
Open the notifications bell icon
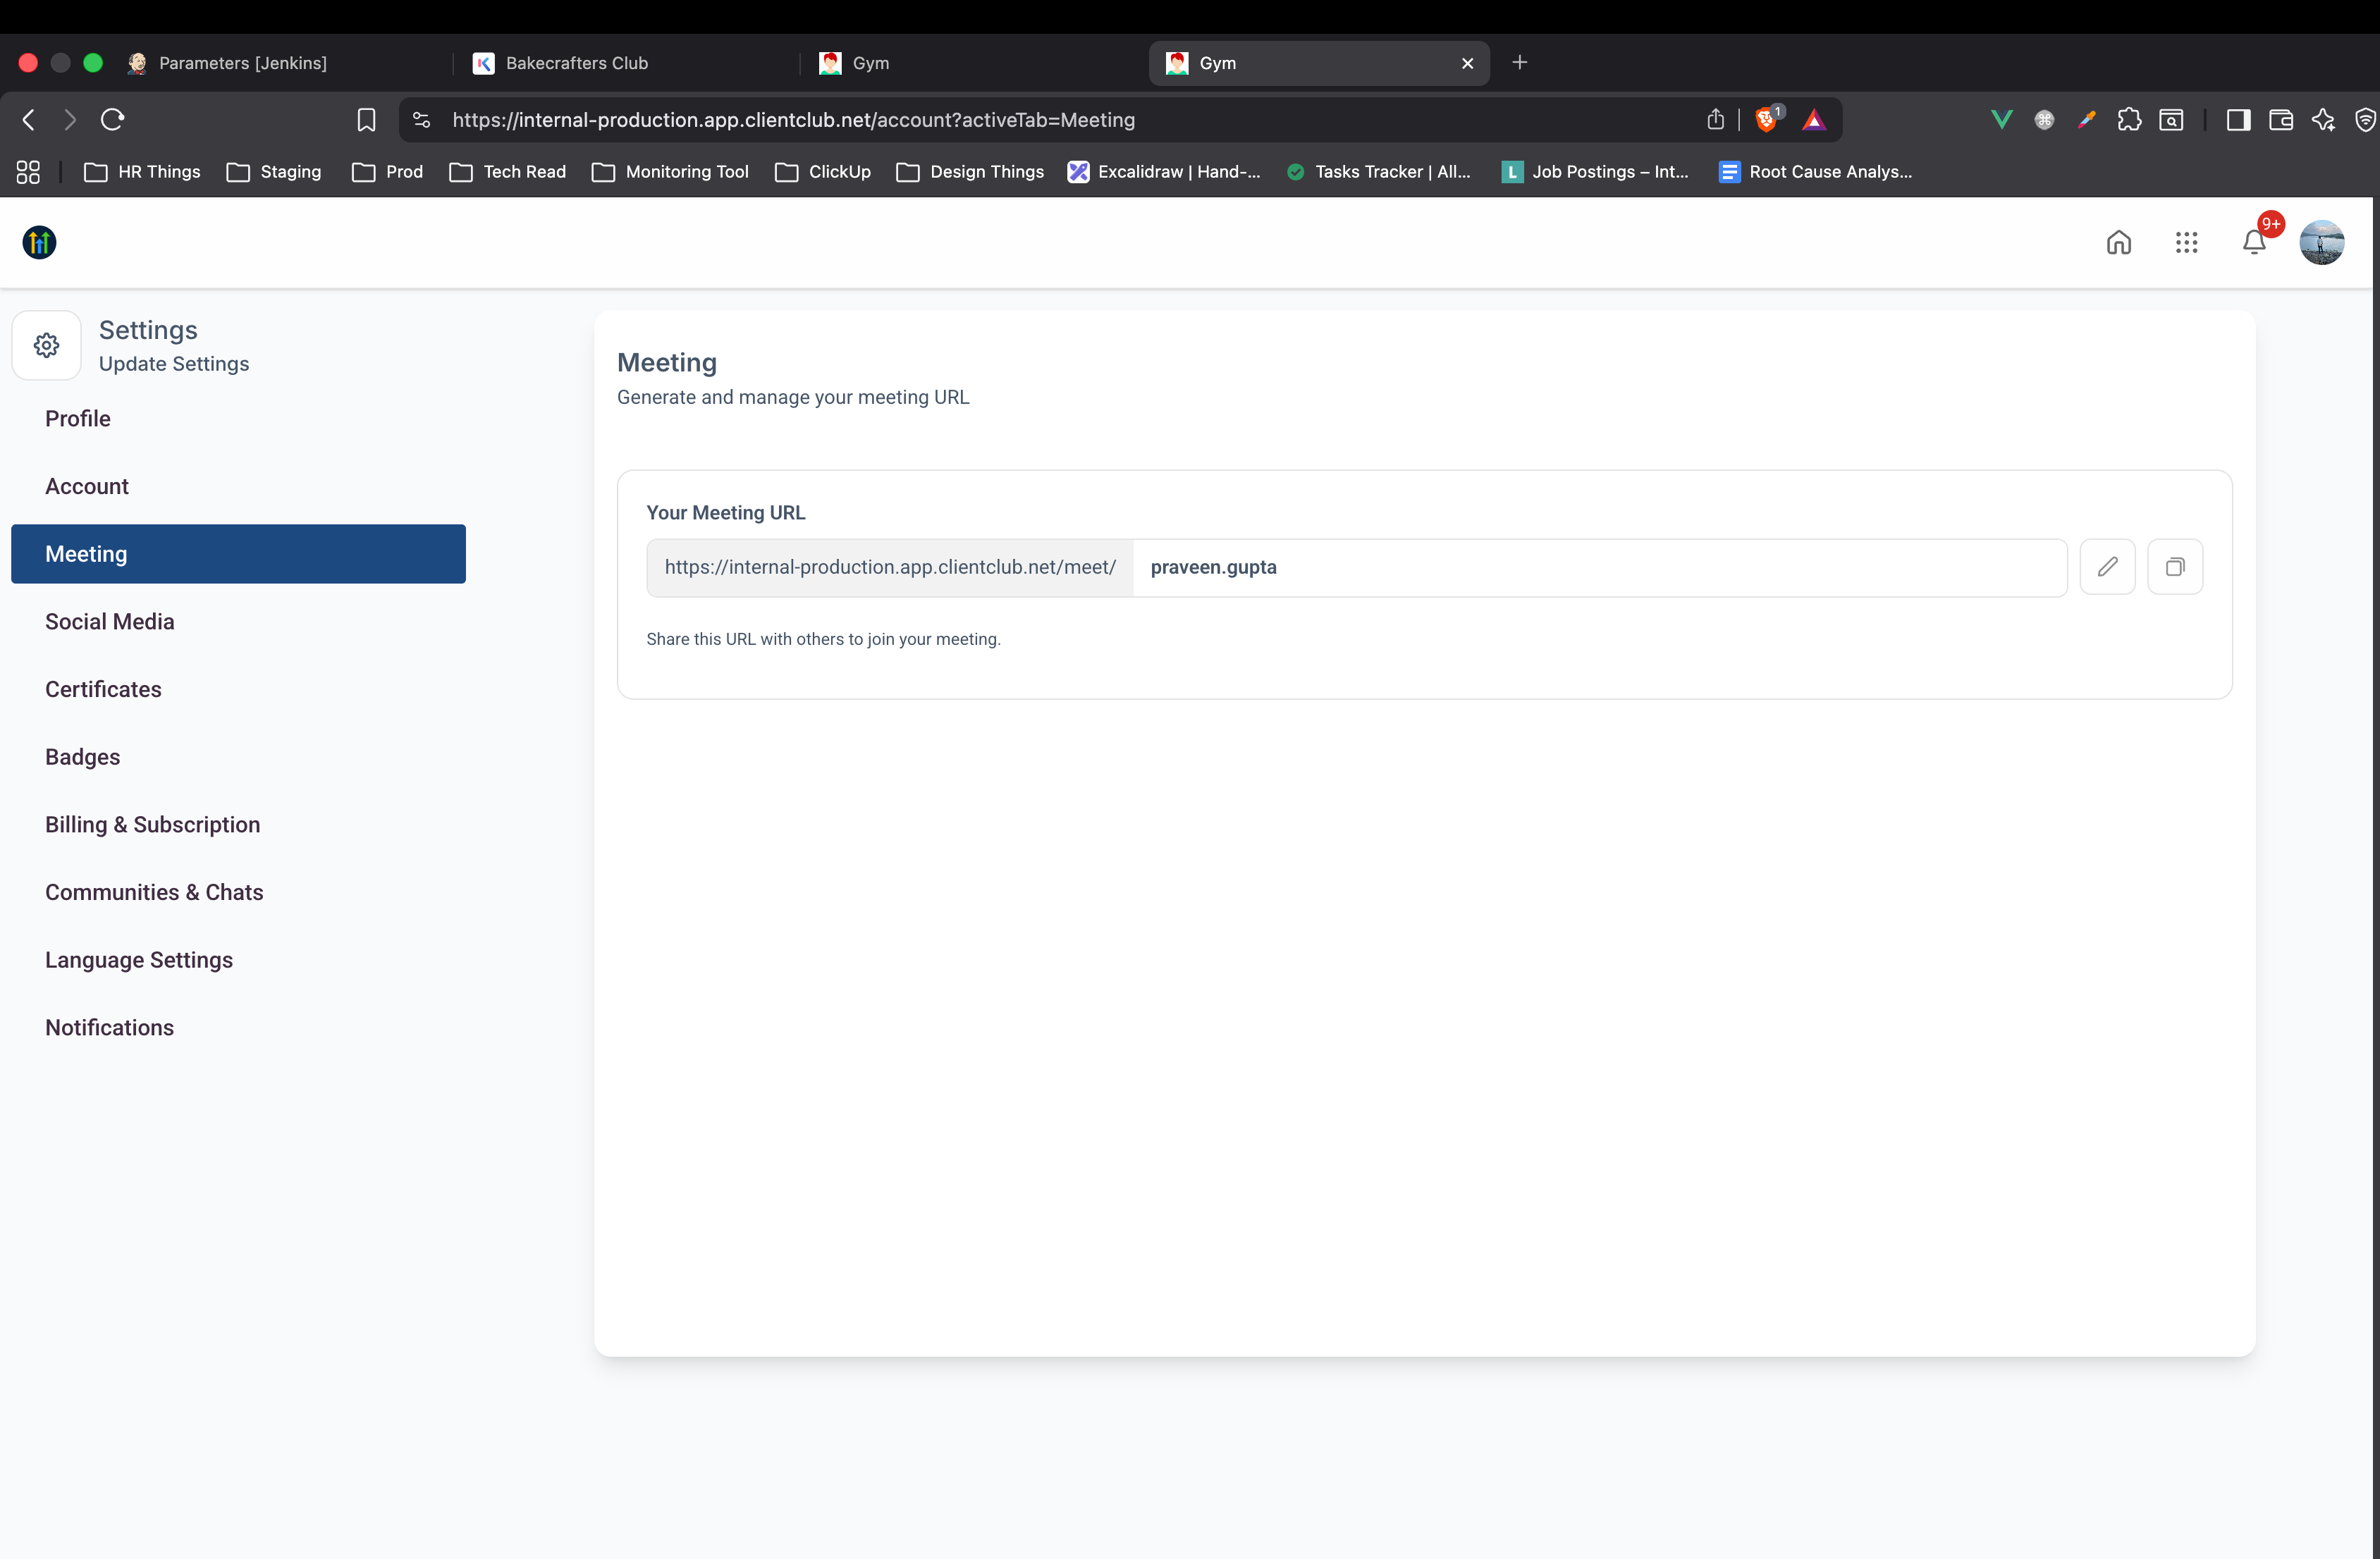point(2253,242)
